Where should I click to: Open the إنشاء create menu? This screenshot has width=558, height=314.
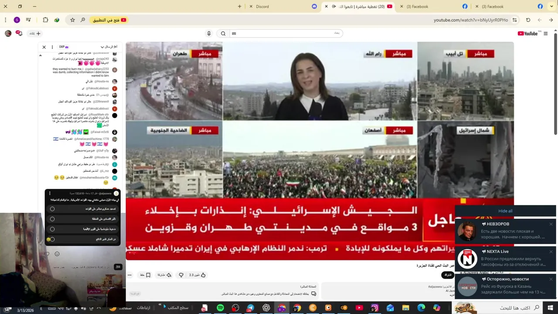click(x=35, y=34)
